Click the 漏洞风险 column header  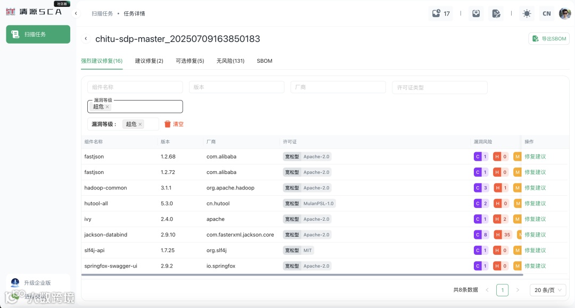point(482,141)
